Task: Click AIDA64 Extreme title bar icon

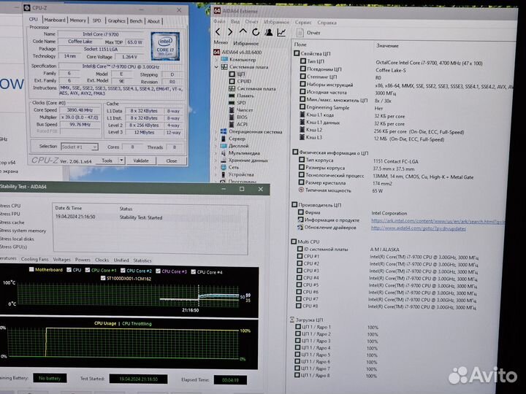Action: [217, 11]
